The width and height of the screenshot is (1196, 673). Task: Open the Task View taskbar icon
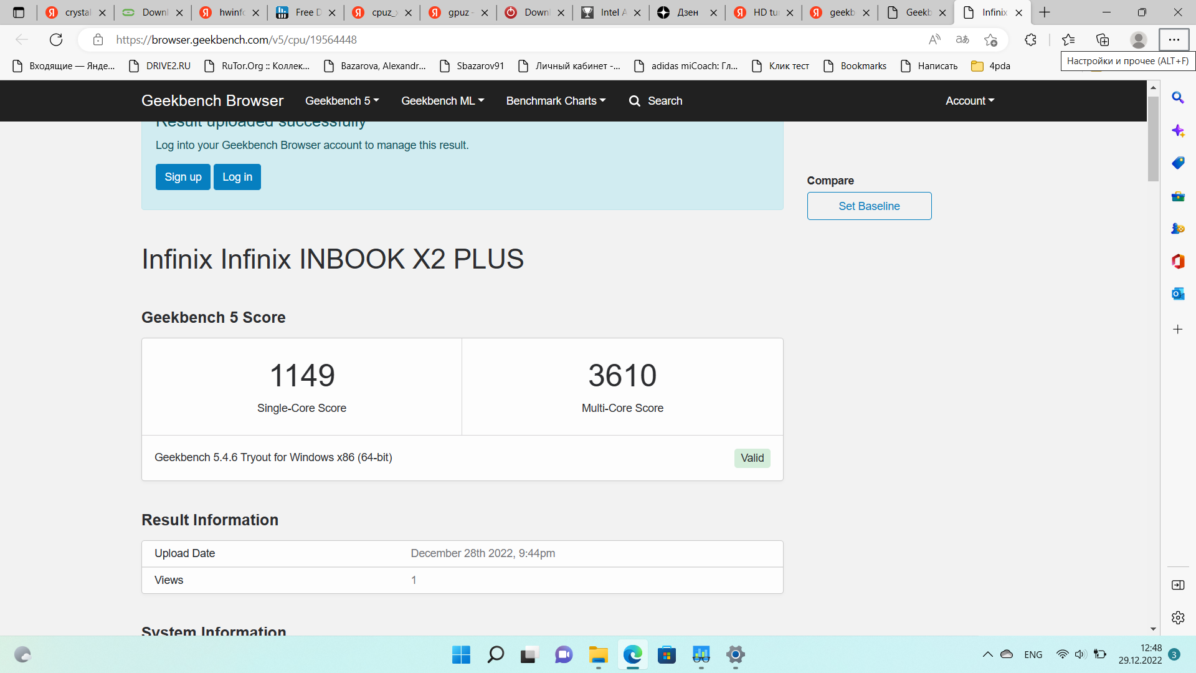click(x=529, y=655)
